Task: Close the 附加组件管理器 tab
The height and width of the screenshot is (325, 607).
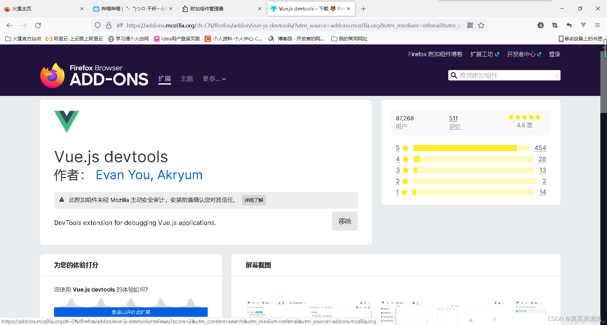Action: click(x=260, y=9)
